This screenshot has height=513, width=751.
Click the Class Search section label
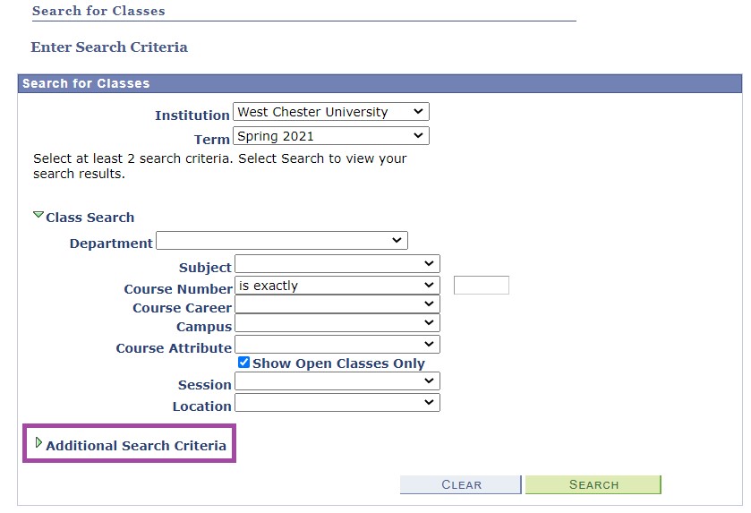pyautogui.click(x=90, y=218)
